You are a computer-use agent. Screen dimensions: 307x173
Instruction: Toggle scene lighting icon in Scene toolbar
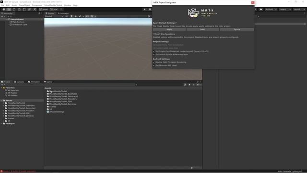click(x=71, y=16)
